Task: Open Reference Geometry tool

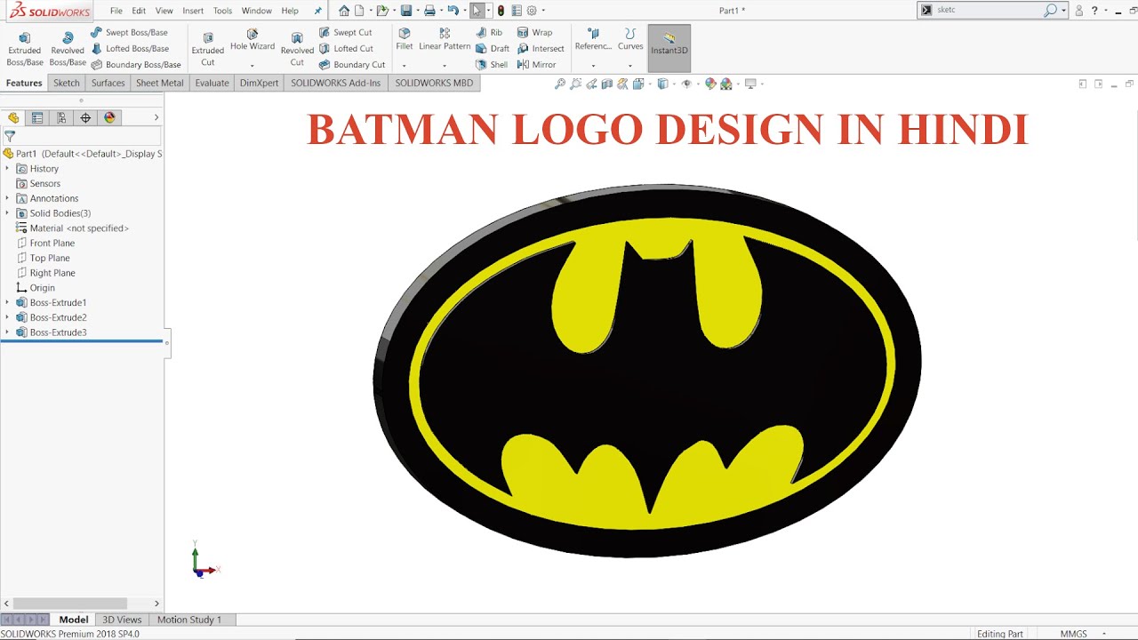Action: click(593, 40)
